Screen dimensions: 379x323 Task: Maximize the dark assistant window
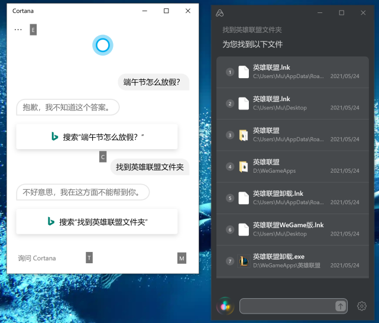pos(342,13)
